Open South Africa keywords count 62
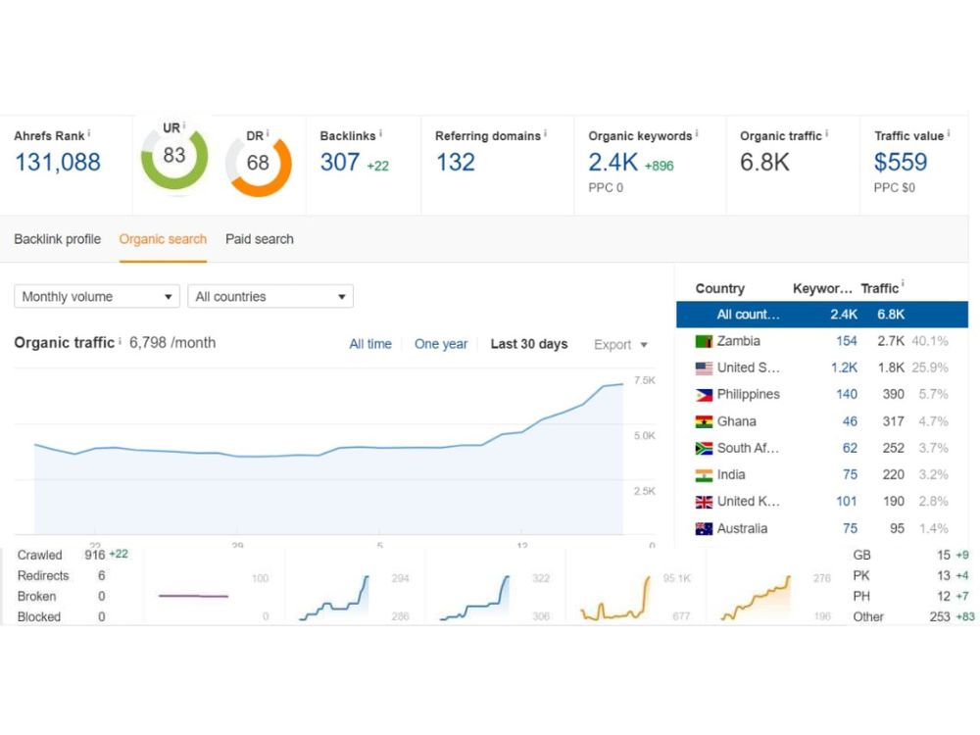This screenshot has height=735, width=980. [850, 448]
